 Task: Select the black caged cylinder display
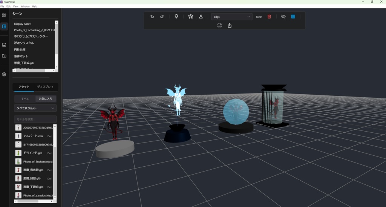pos(273,106)
